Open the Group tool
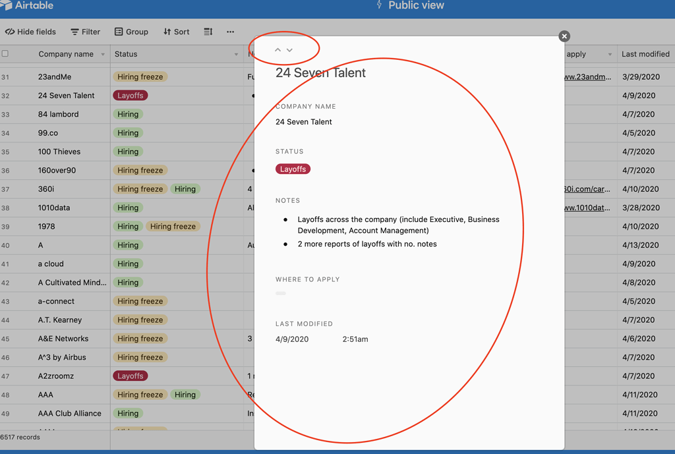 pyautogui.click(x=131, y=32)
